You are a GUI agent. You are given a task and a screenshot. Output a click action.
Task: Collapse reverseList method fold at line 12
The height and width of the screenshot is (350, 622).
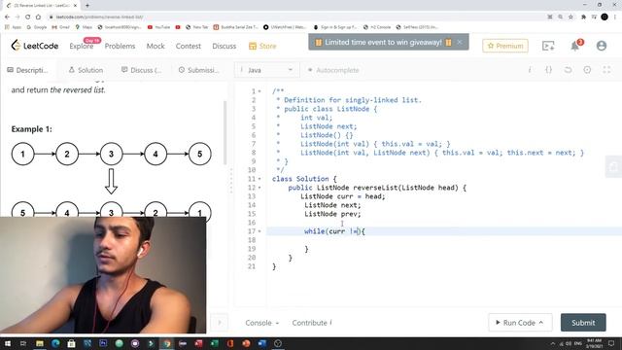pos(259,188)
